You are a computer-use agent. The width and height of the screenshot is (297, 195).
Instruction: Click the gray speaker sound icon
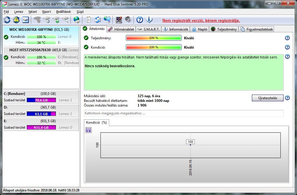point(128,20)
